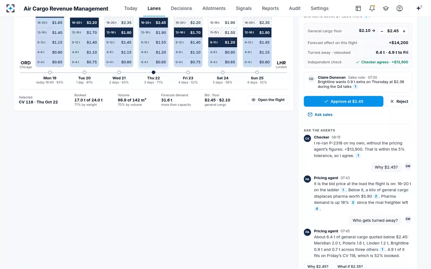Select Tuesday's 16–20 t $2.20 ladder cell
The width and height of the screenshot is (431, 269).
[84, 23]
